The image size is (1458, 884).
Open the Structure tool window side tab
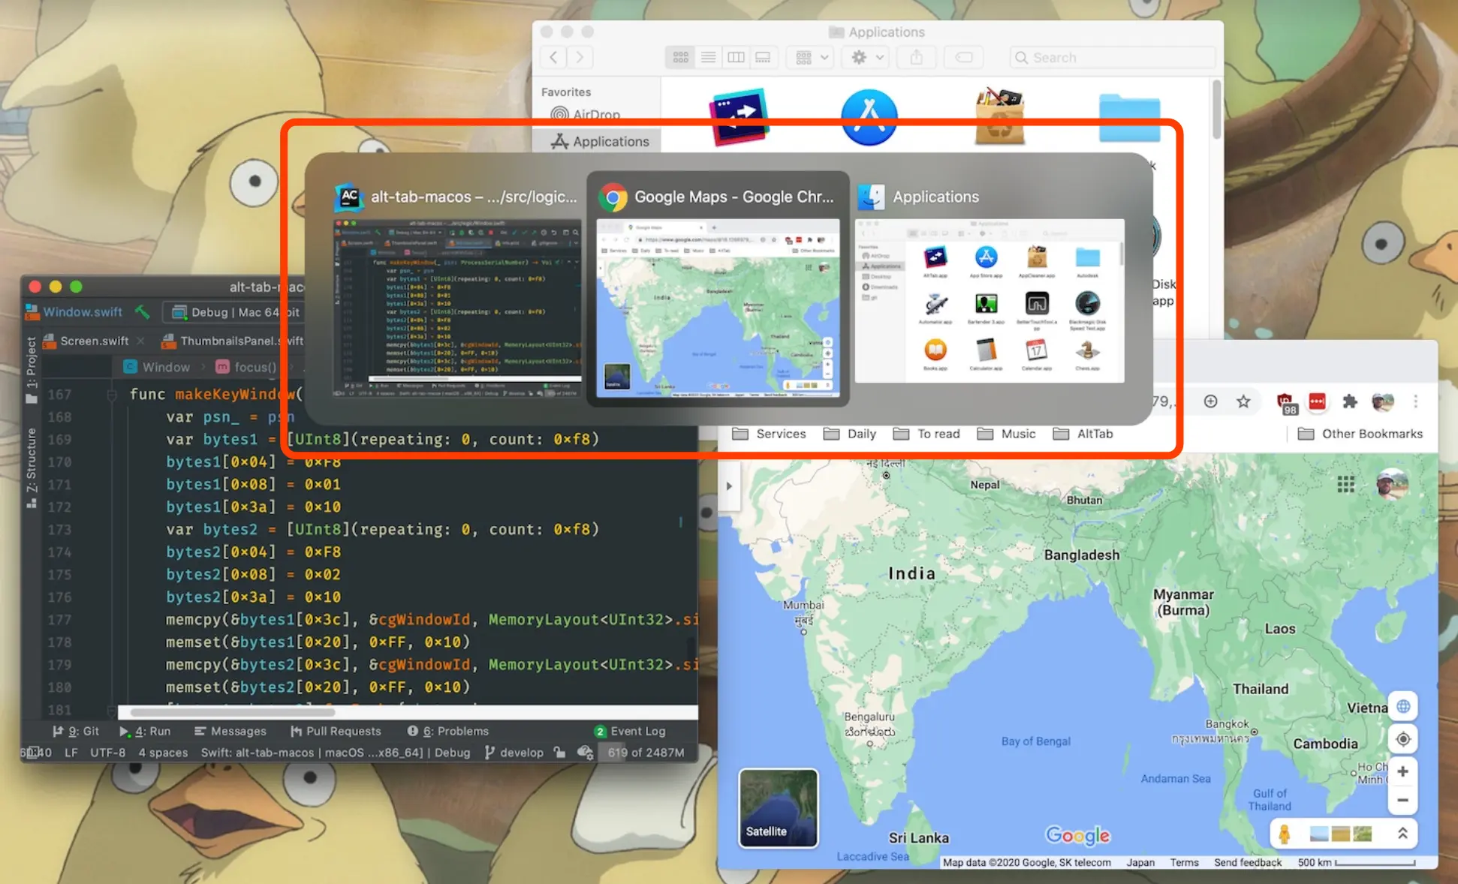click(x=32, y=468)
